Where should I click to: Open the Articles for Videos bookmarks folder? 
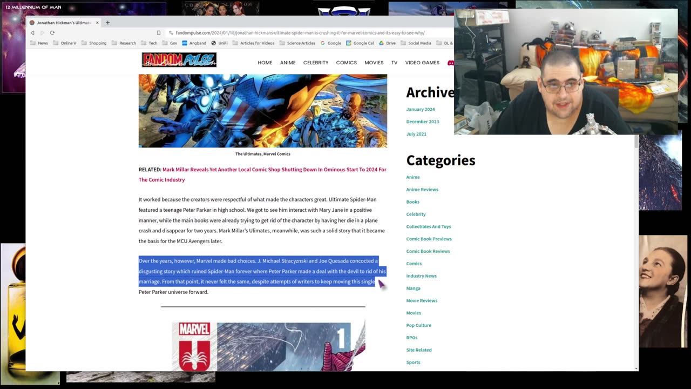point(253,43)
